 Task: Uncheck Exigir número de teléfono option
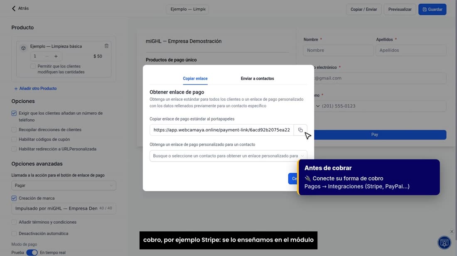pos(14,114)
